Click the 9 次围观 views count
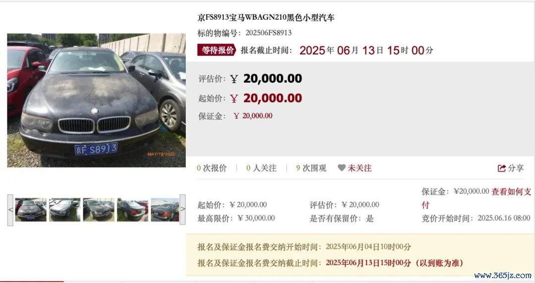Image resolution: width=535 pixels, height=283 pixels. pos(311,168)
